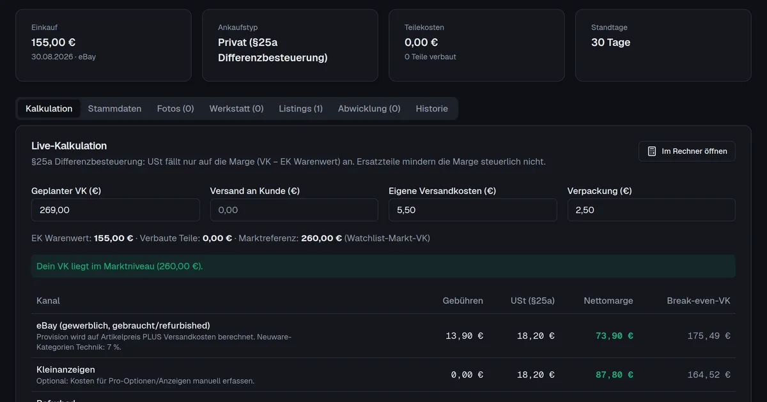The height and width of the screenshot is (402, 767).
Task: Click the Versand an Kunde (€) field
Action: coord(294,210)
